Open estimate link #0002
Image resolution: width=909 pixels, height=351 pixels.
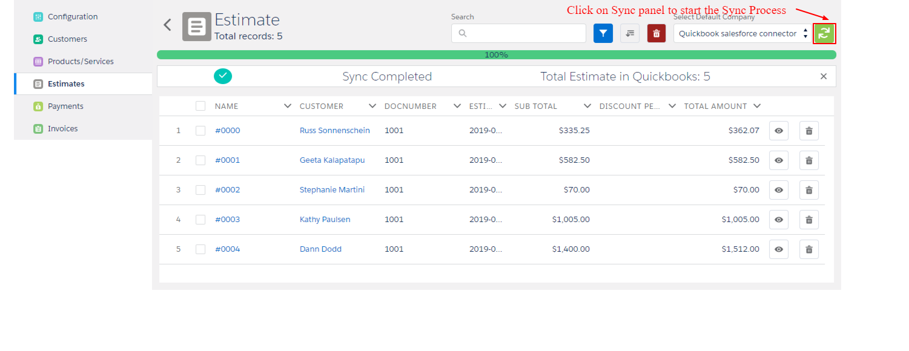click(x=228, y=190)
